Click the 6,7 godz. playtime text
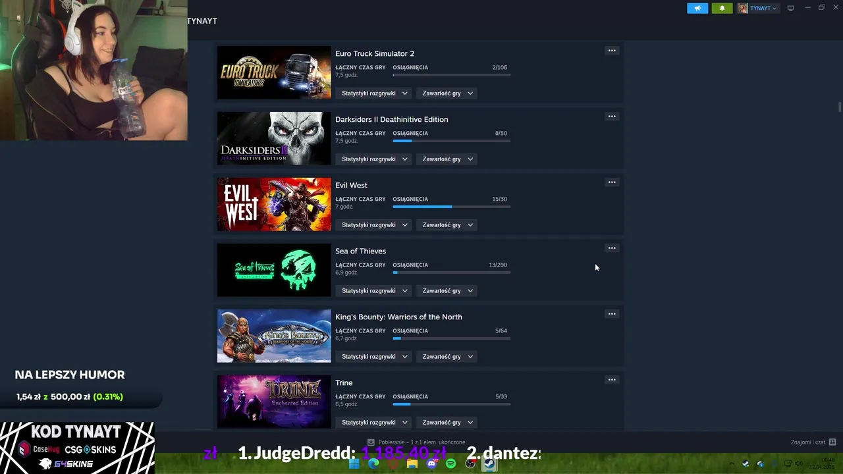This screenshot has height=474, width=843. click(346, 338)
